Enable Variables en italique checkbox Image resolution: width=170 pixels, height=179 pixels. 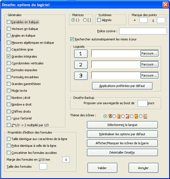click(9, 22)
